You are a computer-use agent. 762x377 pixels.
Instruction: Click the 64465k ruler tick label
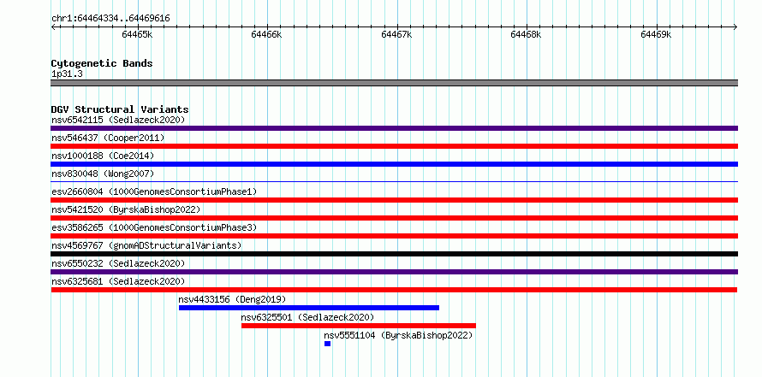(137, 34)
